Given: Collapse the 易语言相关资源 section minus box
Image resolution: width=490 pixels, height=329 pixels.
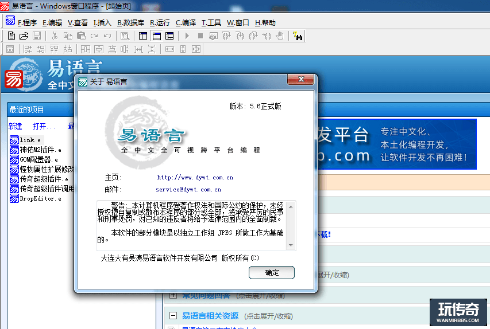Looking at the screenshot, I should (173, 315).
